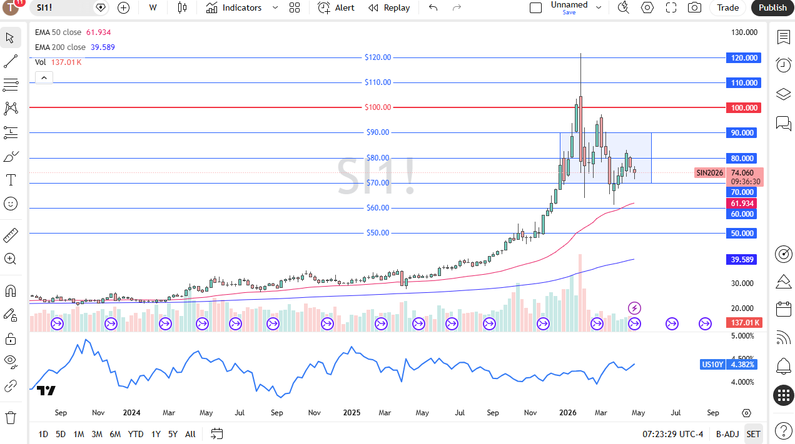
Task: Select the Text annotation tool
Action: coord(10,180)
